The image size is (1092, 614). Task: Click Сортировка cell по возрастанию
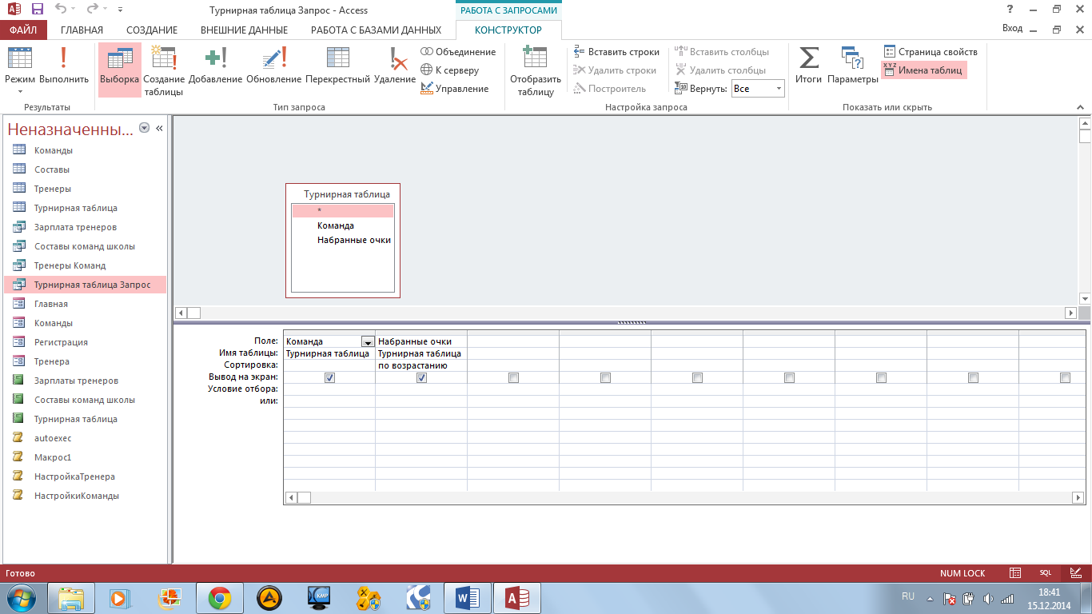coord(420,365)
